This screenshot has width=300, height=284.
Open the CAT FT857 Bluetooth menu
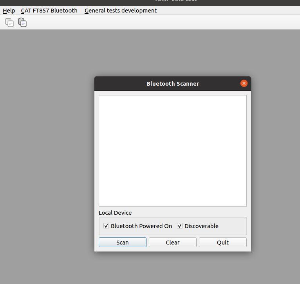[49, 11]
